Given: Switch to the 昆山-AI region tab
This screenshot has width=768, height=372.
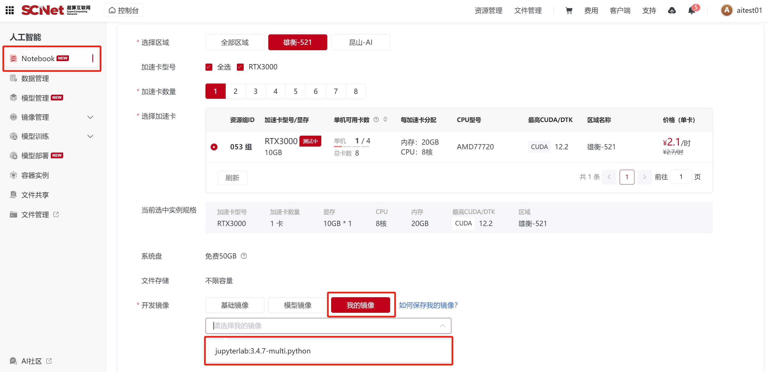Looking at the screenshot, I should coord(360,42).
